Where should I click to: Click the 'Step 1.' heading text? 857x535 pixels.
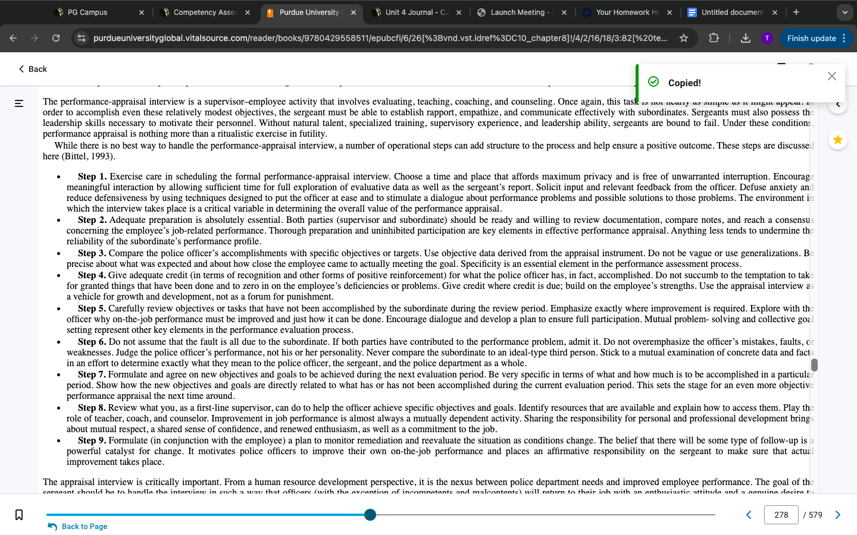click(92, 177)
